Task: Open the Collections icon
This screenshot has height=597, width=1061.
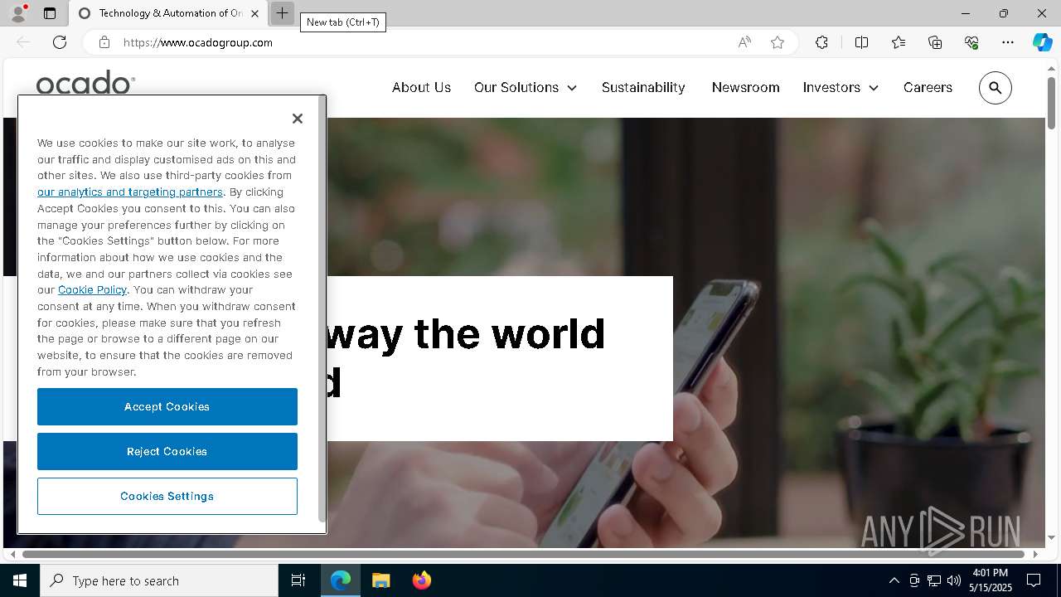Action: tap(935, 42)
